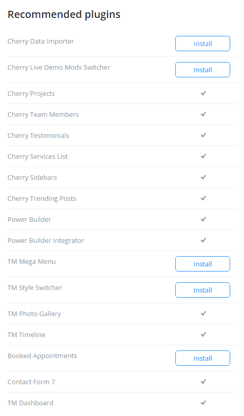Click the checkmark next to Cherry Projects

click(204, 93)
